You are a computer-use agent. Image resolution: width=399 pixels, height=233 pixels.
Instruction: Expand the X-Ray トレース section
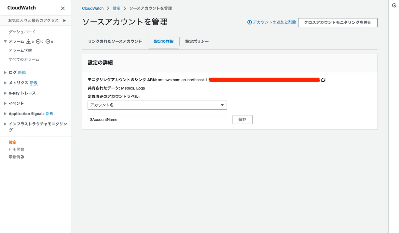click(x=5, y=93)
